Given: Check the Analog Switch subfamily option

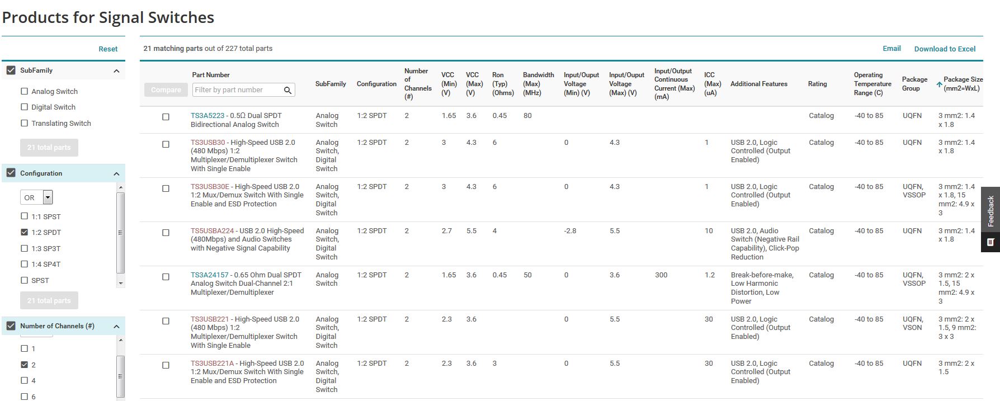Looking at the screenshot, I should 24,91.
